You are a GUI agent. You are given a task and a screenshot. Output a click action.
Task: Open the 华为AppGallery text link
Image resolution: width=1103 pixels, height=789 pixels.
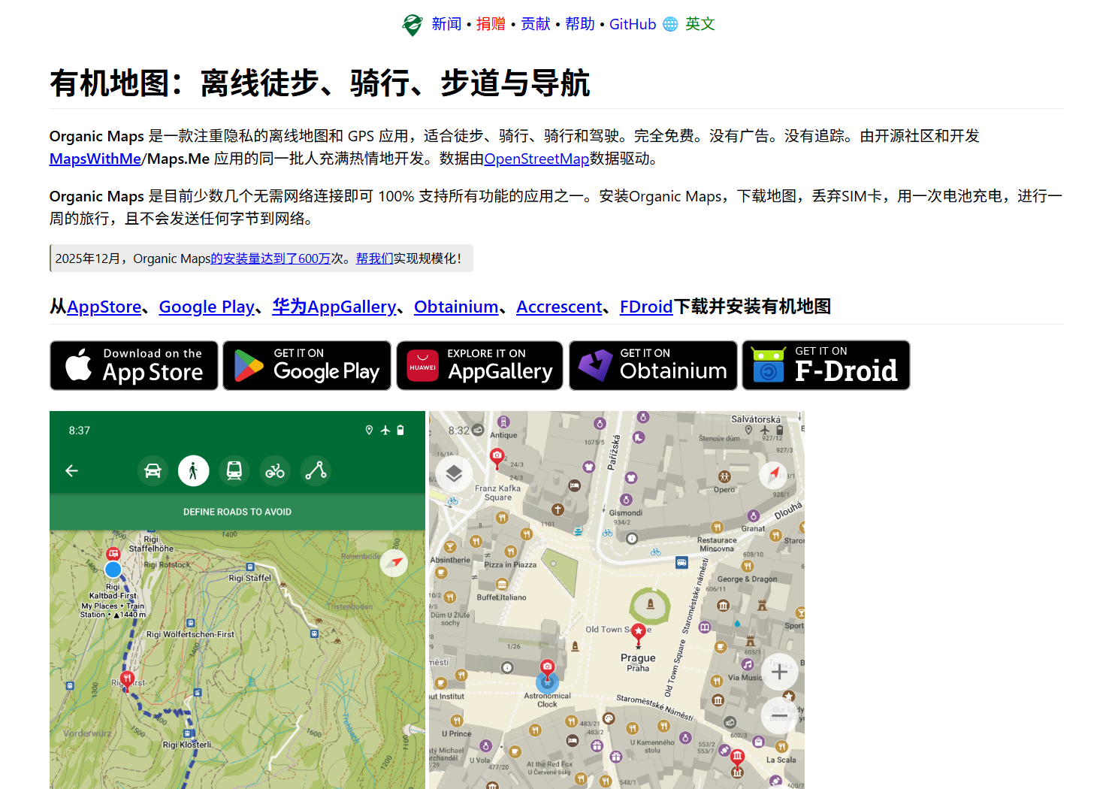pos(334,307)
